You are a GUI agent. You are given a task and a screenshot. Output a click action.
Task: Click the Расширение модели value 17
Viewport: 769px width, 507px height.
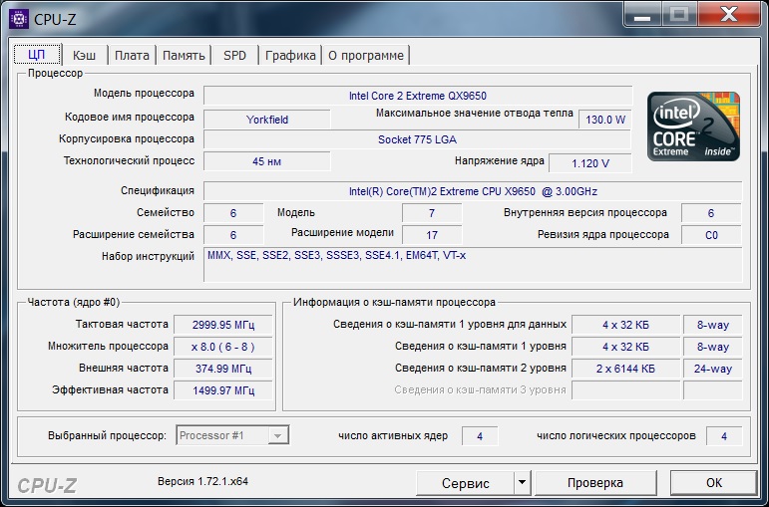(432, 235)
